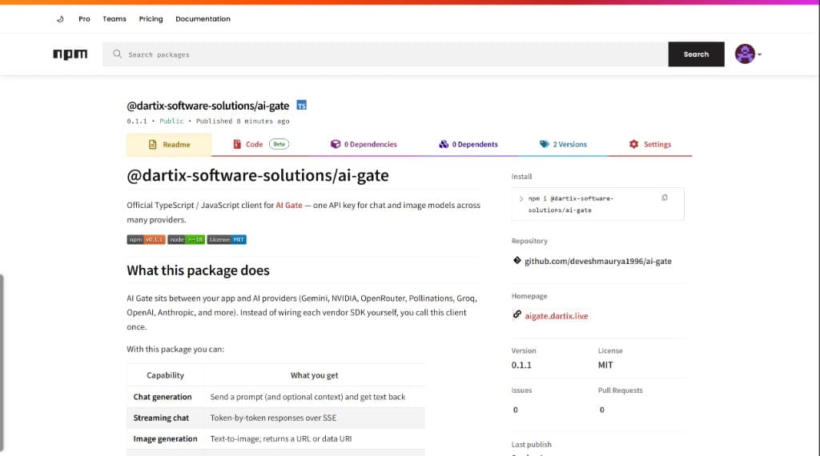Open the AI Gate link in description

(x=288, y=206)
